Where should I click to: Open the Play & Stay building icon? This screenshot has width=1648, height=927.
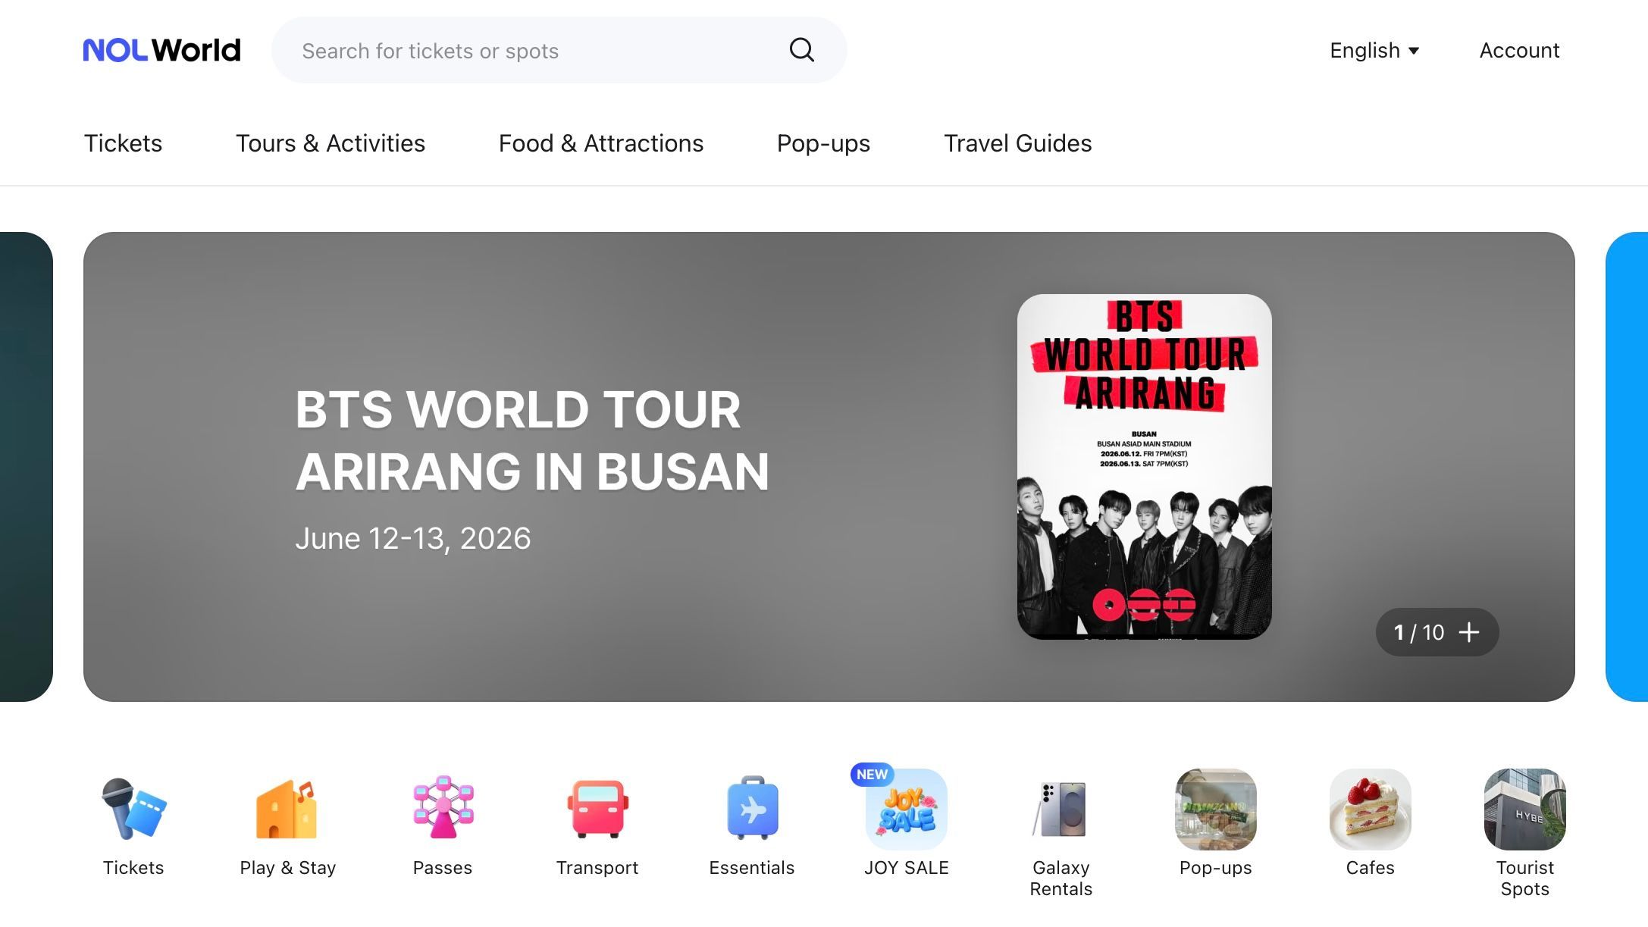pos(287,809)
